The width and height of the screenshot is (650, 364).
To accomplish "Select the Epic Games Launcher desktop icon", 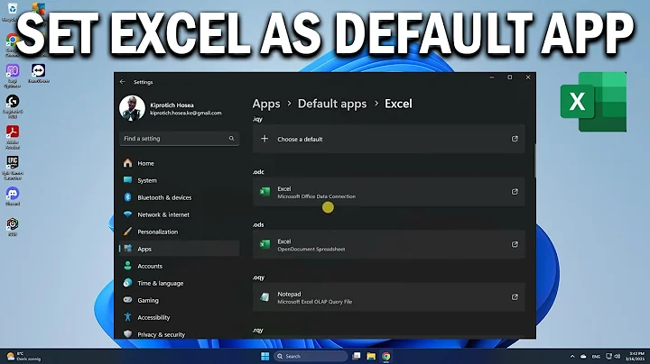I will (13, 168).
